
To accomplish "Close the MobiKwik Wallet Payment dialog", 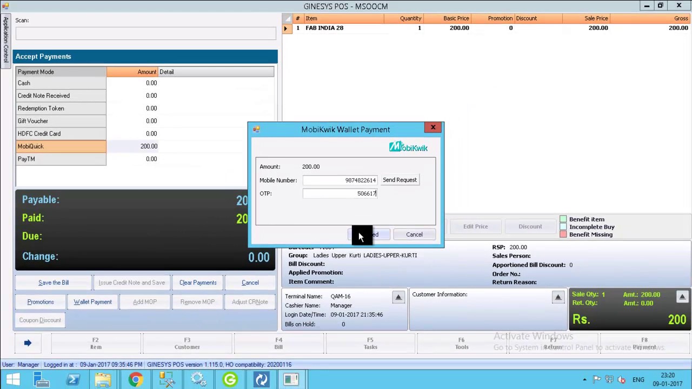I will [432, 128].
